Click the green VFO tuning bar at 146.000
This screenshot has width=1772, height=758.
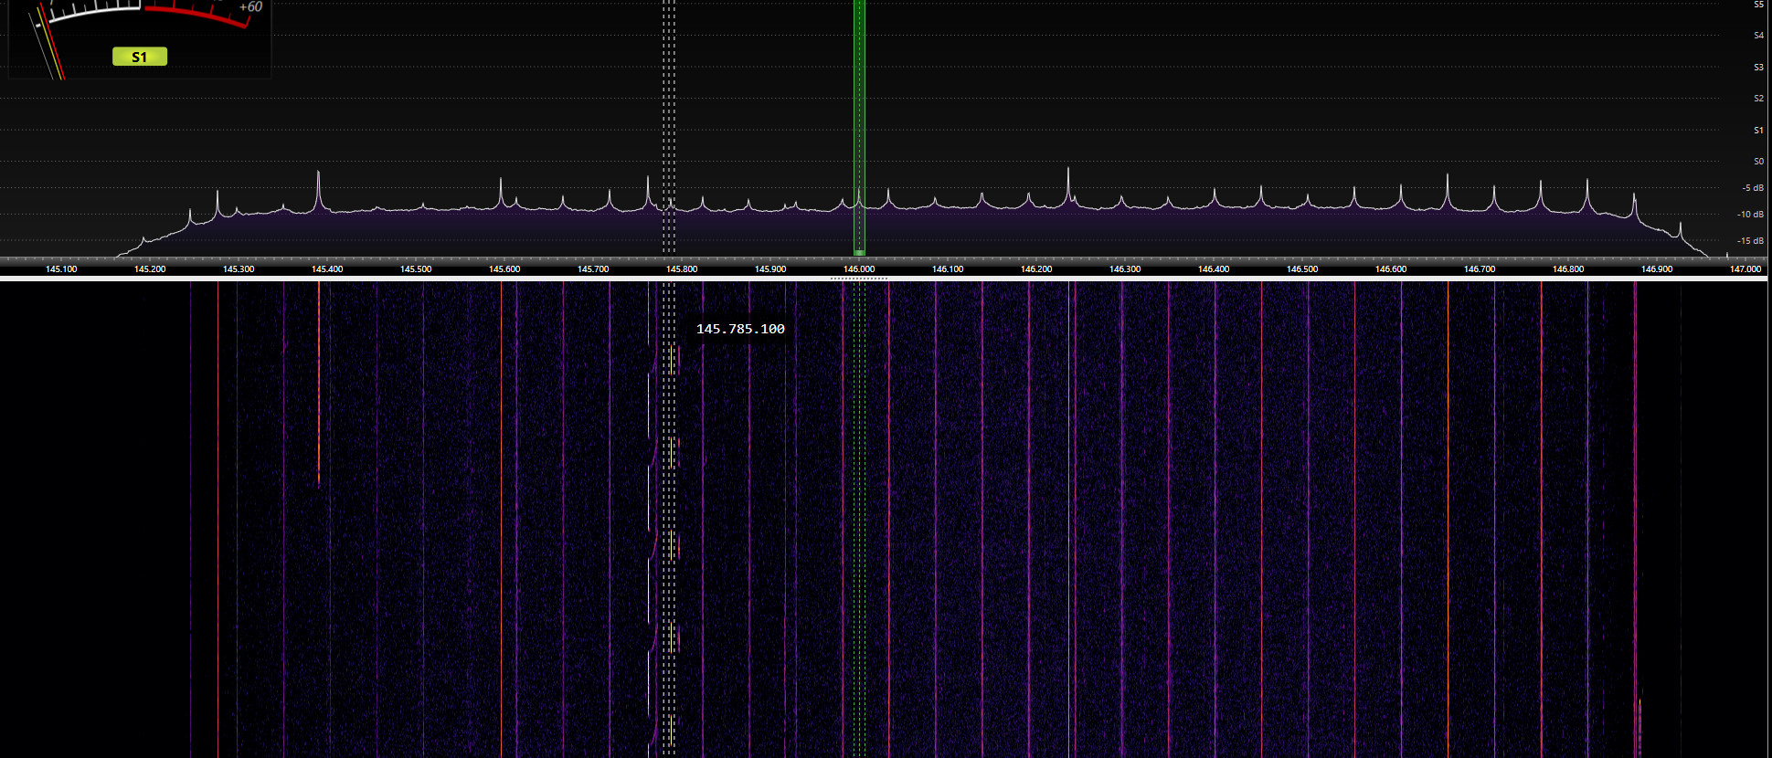click(859, 128)
